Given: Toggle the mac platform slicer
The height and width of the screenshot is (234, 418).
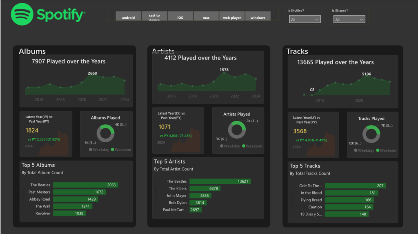Looking at the screenshot, I should 206,17.
